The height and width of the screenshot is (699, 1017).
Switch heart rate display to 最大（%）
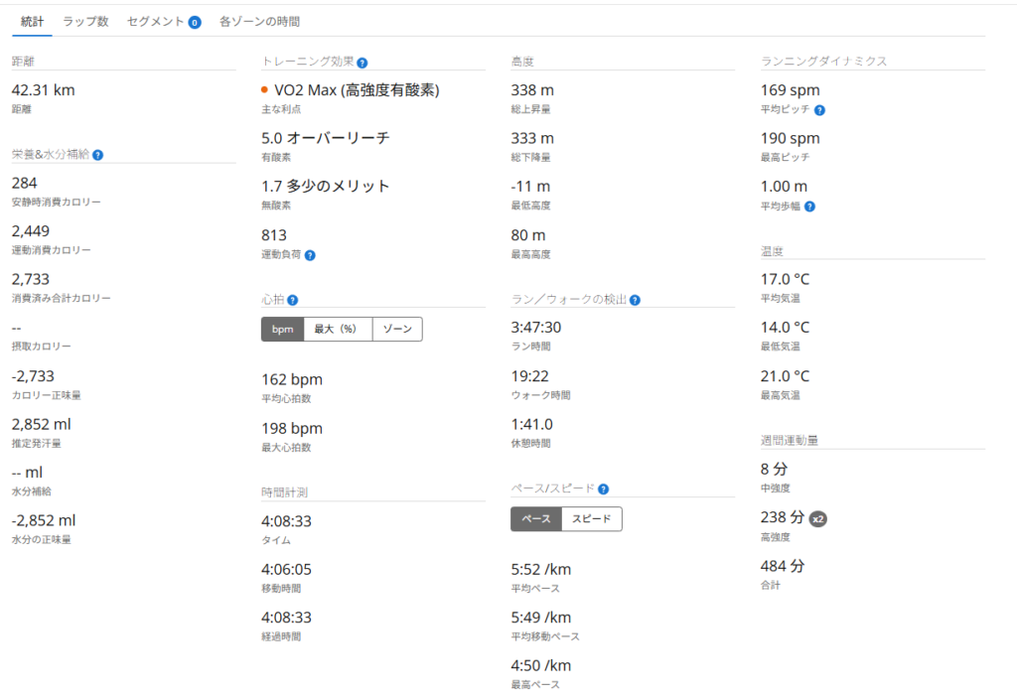337,330
